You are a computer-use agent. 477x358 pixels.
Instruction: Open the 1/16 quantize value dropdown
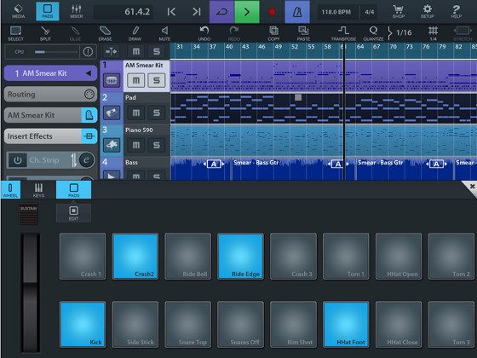coord(399,32)
